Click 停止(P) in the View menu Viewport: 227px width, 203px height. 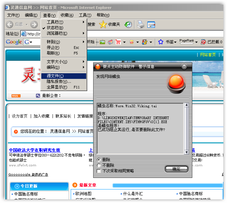tap(64, 48)
